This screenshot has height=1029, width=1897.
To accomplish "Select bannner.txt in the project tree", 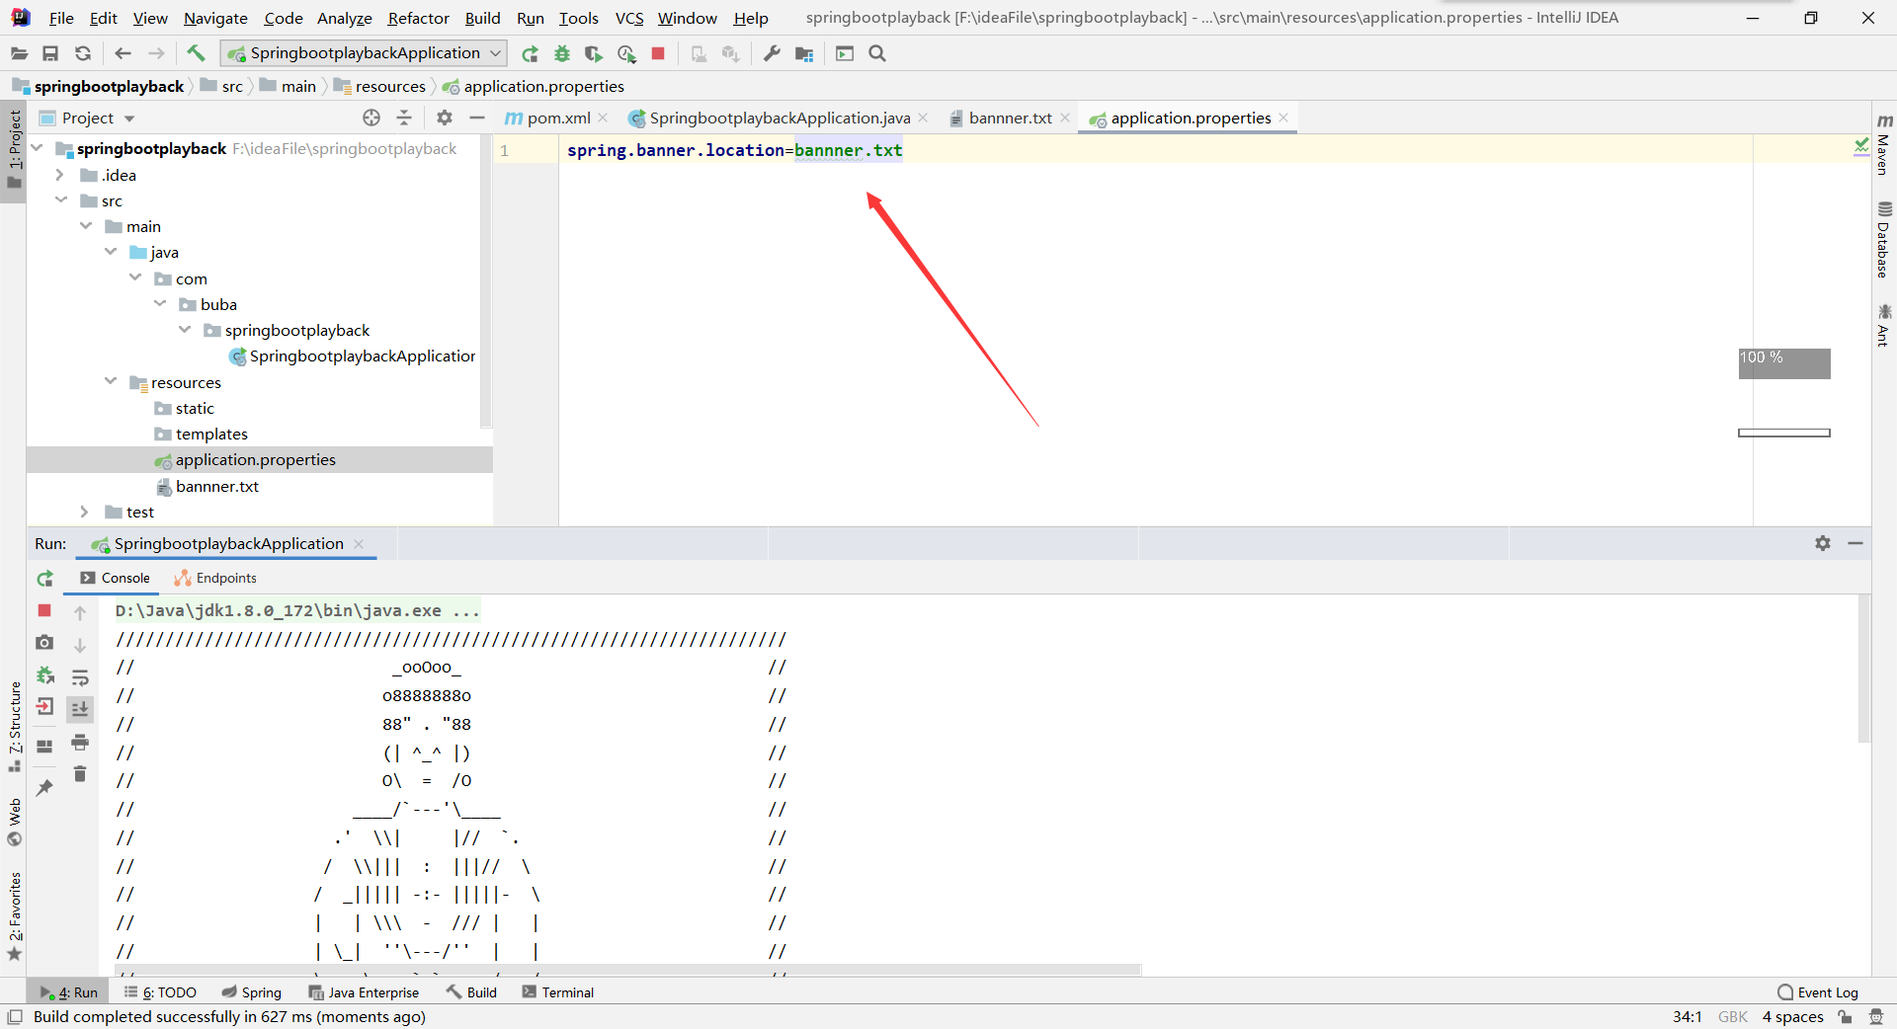I will click(x=217, y=486).
